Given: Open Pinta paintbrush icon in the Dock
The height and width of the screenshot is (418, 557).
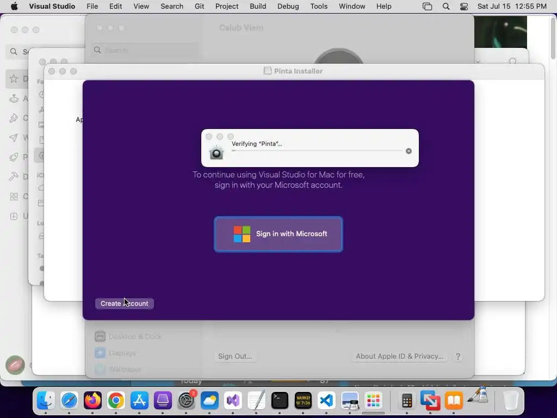Looking at the screenshot, I should (x=477, y=395).
